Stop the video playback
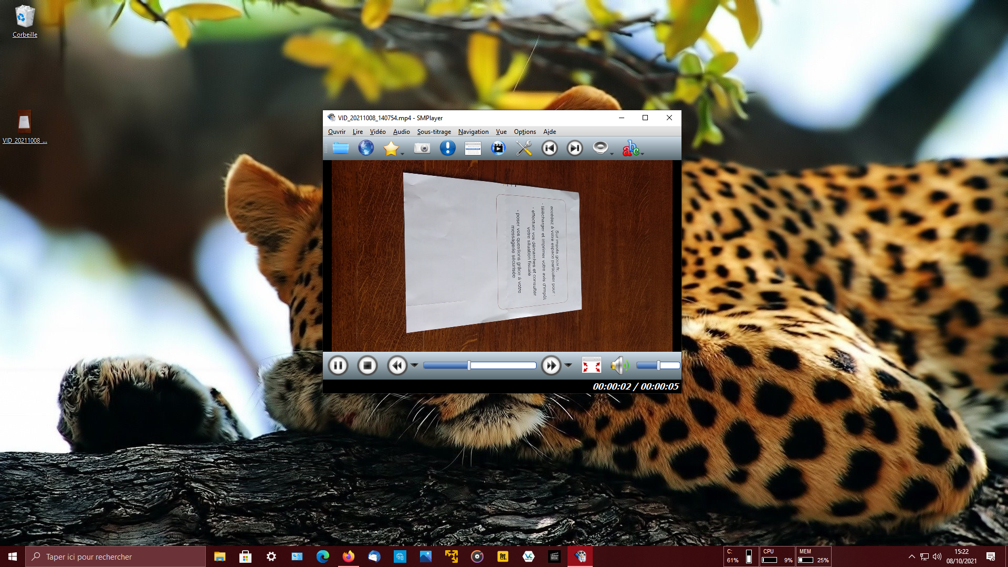This screenshot has height=567, width=1008. point(367,365)
